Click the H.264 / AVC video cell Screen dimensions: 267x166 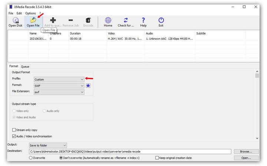pos(125,39)
